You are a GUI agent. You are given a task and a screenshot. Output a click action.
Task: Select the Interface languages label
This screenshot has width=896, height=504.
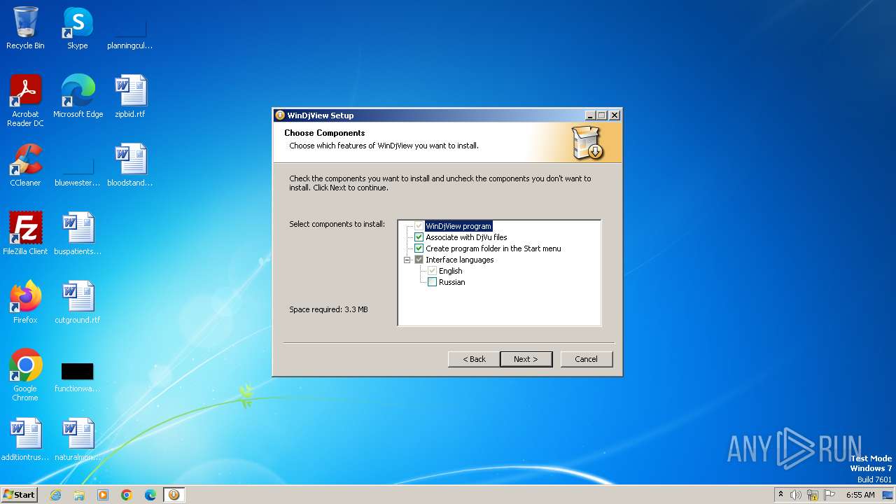tap(460, 260)
